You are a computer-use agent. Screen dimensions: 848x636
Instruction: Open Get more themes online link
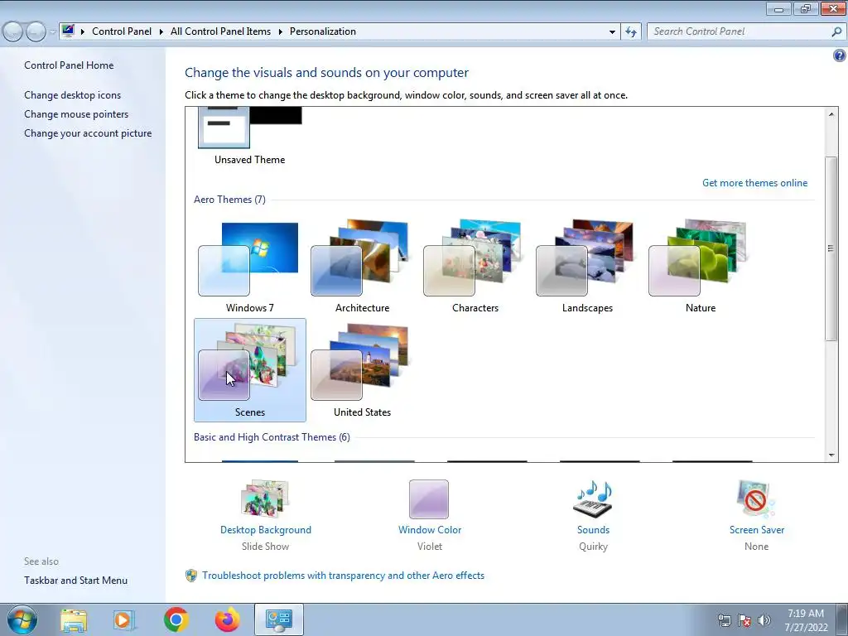point(754,183)
